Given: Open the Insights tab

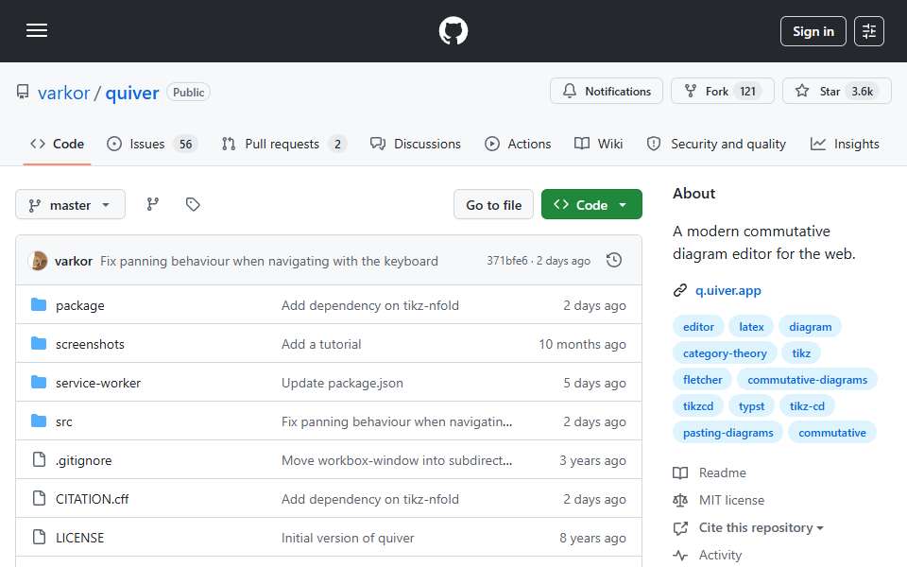Looking at the screenshot, I should pos(845,144).
